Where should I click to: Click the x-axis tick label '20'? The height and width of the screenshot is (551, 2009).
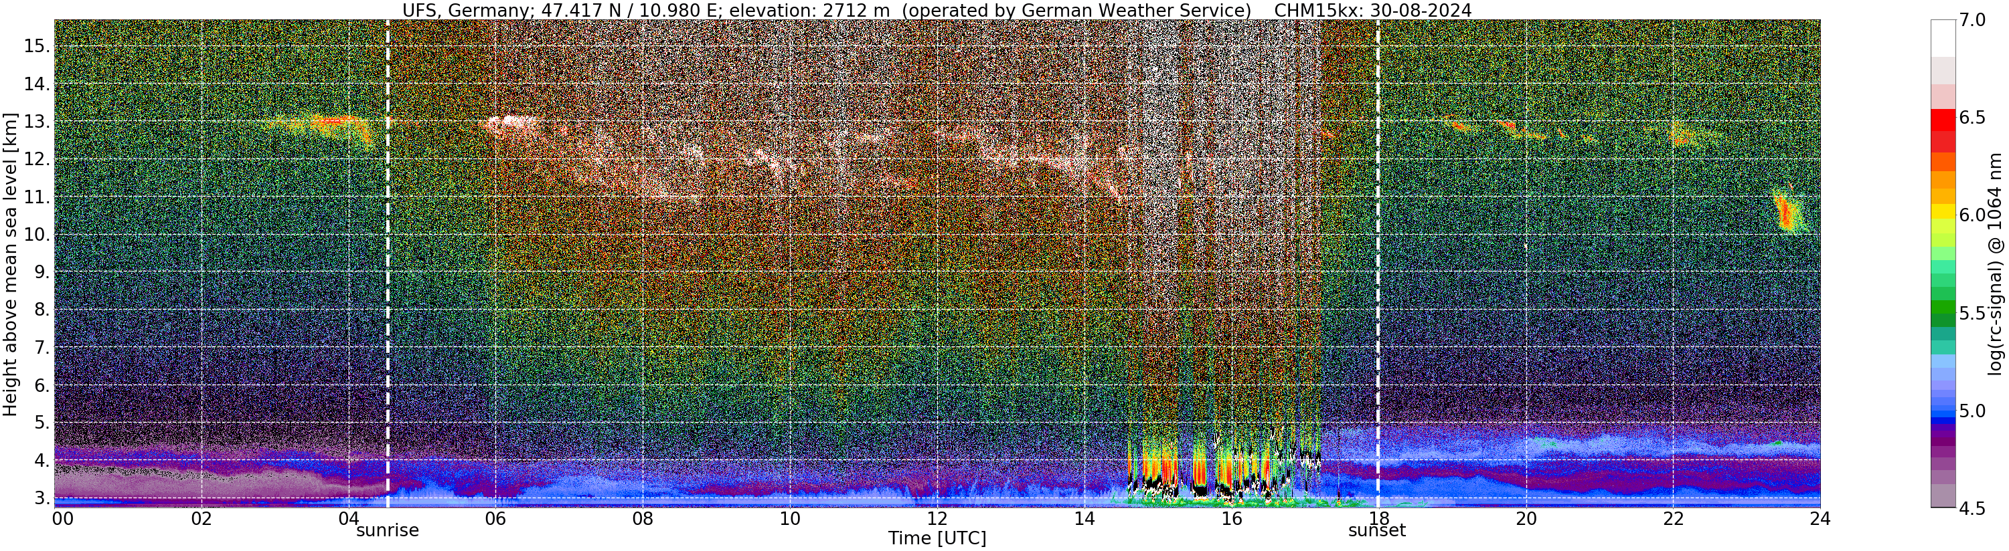tap(1526, 518)
